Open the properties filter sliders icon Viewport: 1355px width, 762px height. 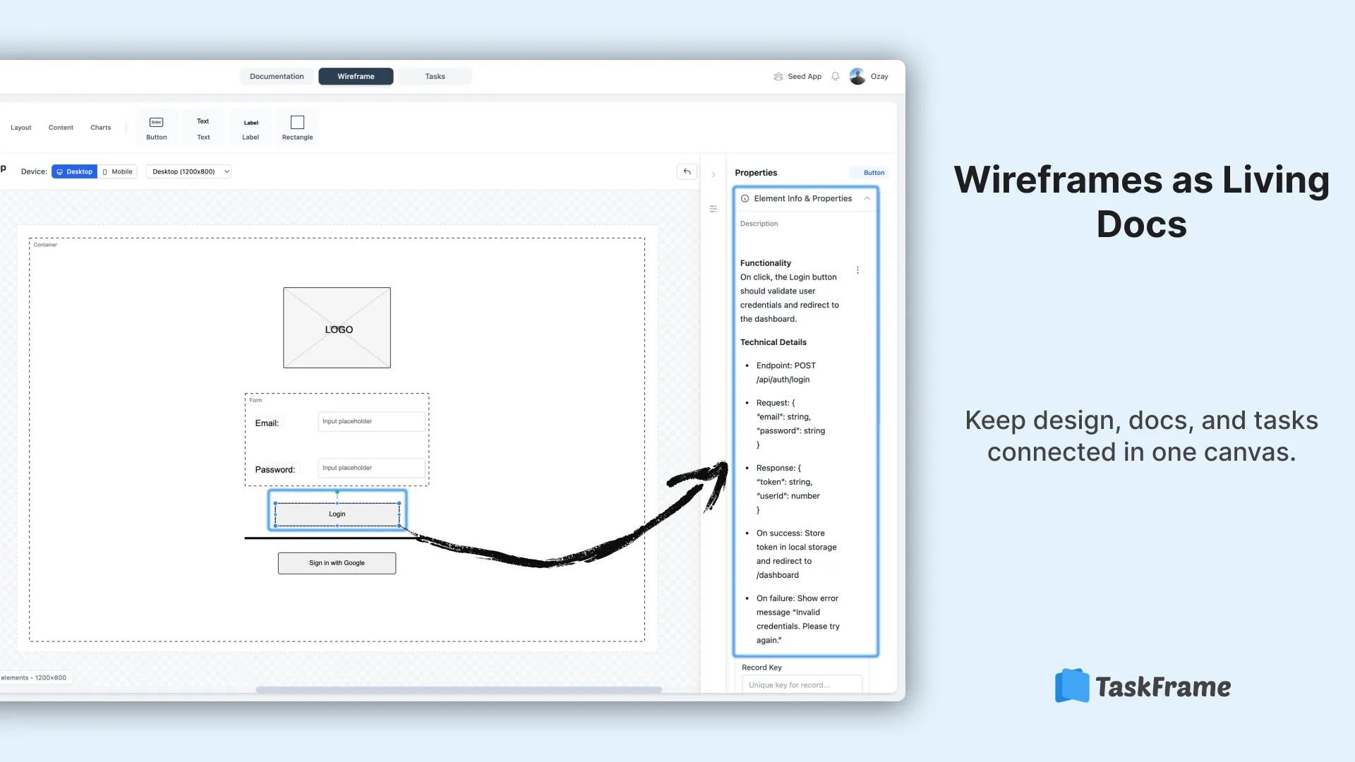point(713,209)
